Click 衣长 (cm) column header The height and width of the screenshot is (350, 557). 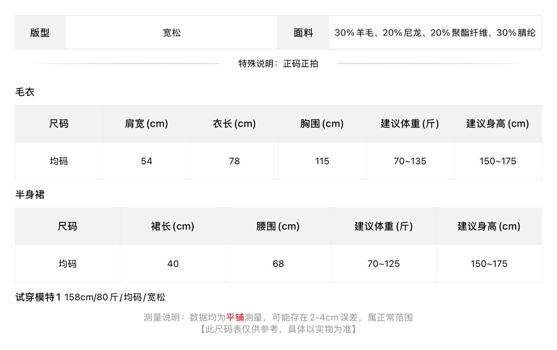[234, 124]
